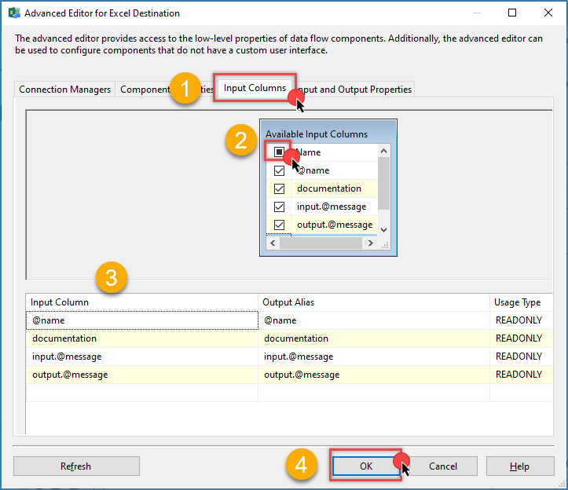This screenshot has height=490, width=568.
Task: Uncheck the output.@message column checkbox
Action: 279,225
